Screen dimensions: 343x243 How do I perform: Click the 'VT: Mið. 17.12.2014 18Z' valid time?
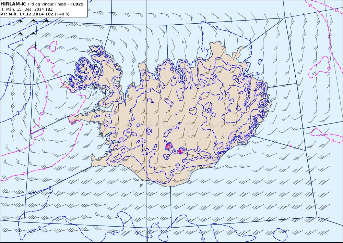tap(27, 14)
